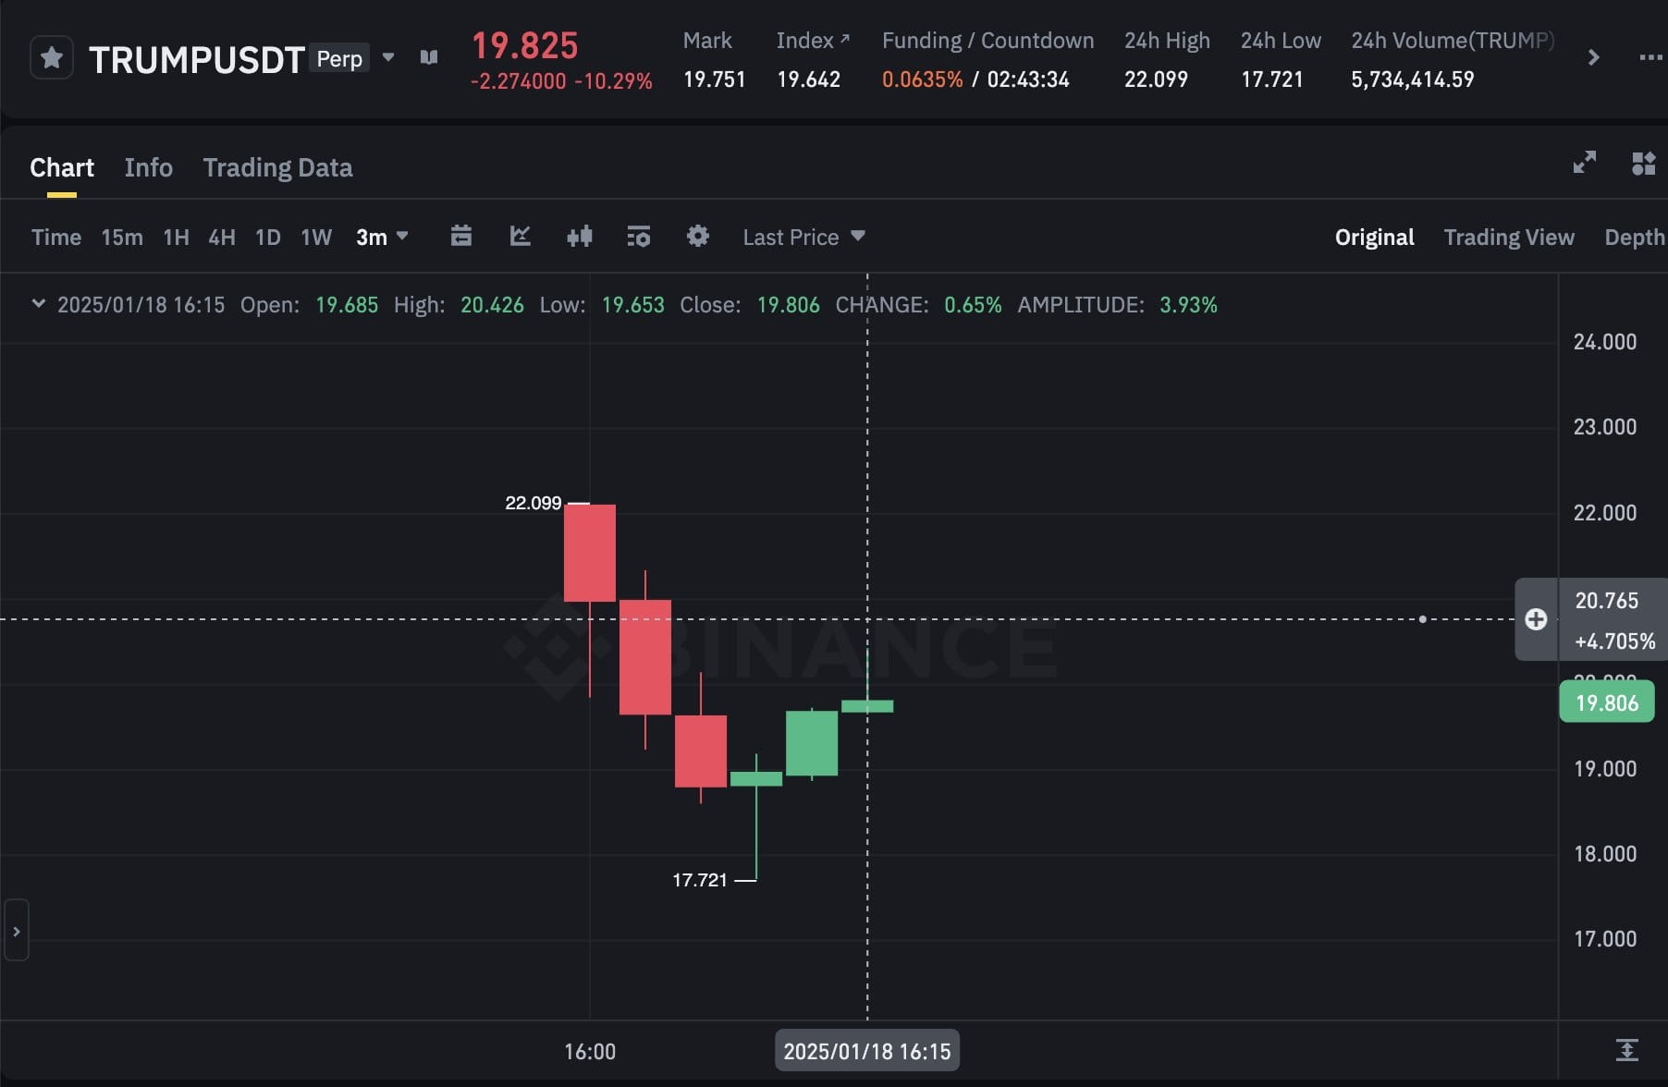Open the drawing tools icon
The image size is (1668, 1087).
pyautogui.click(x=521, y=237)
